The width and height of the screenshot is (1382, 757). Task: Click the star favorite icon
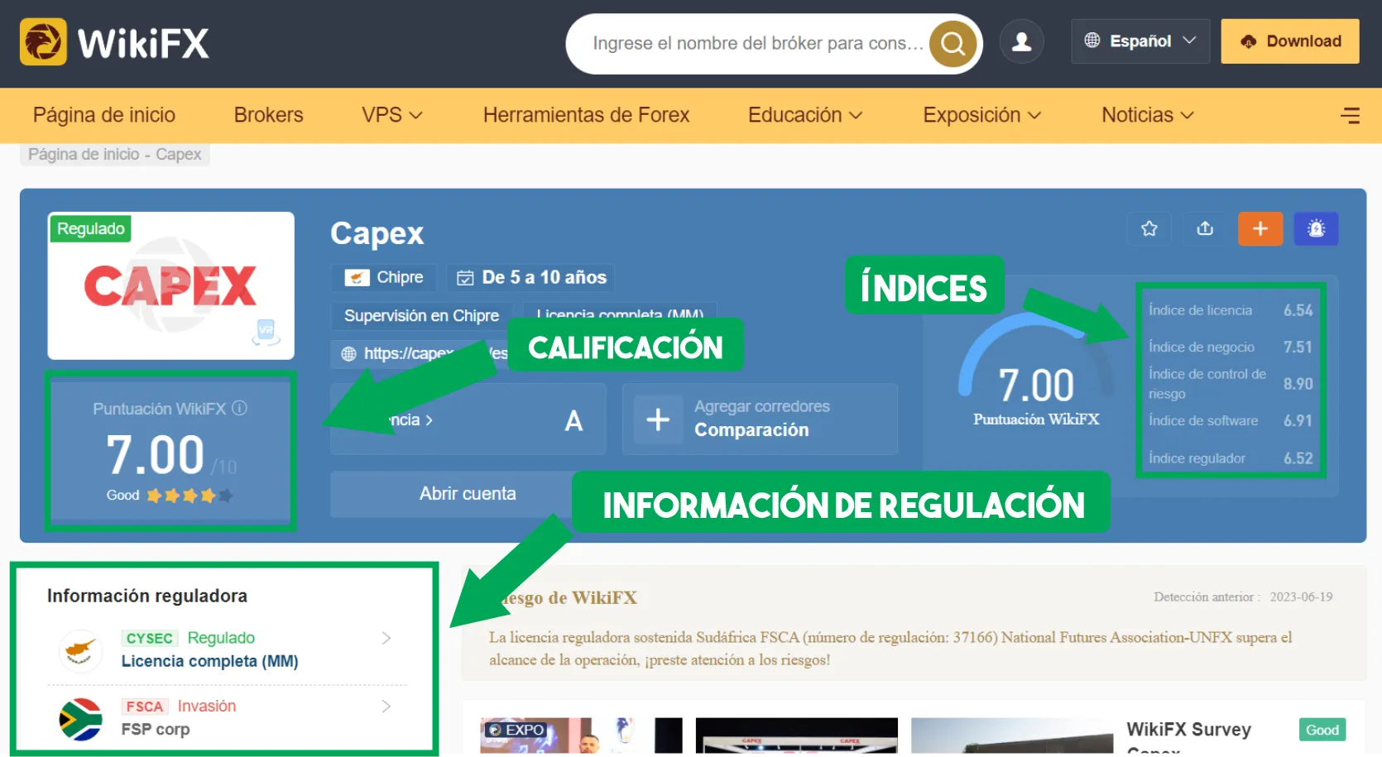pos(1149,228)
